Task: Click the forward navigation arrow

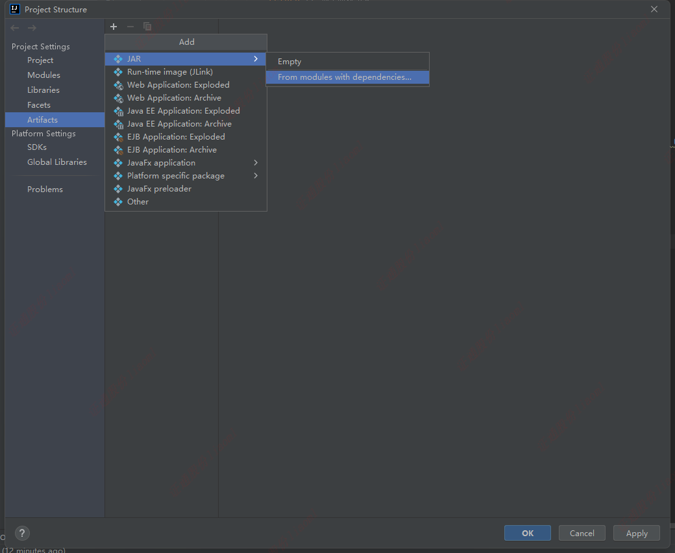Action: 32,28
